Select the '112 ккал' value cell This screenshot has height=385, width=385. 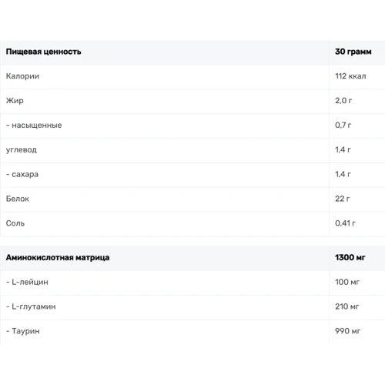point(350,76)
